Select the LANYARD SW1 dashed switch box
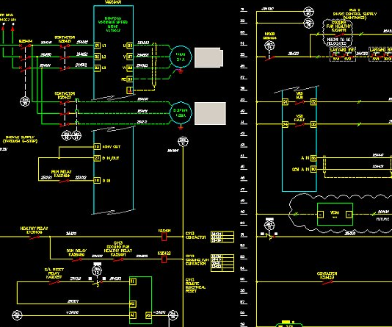 point(343,54)
